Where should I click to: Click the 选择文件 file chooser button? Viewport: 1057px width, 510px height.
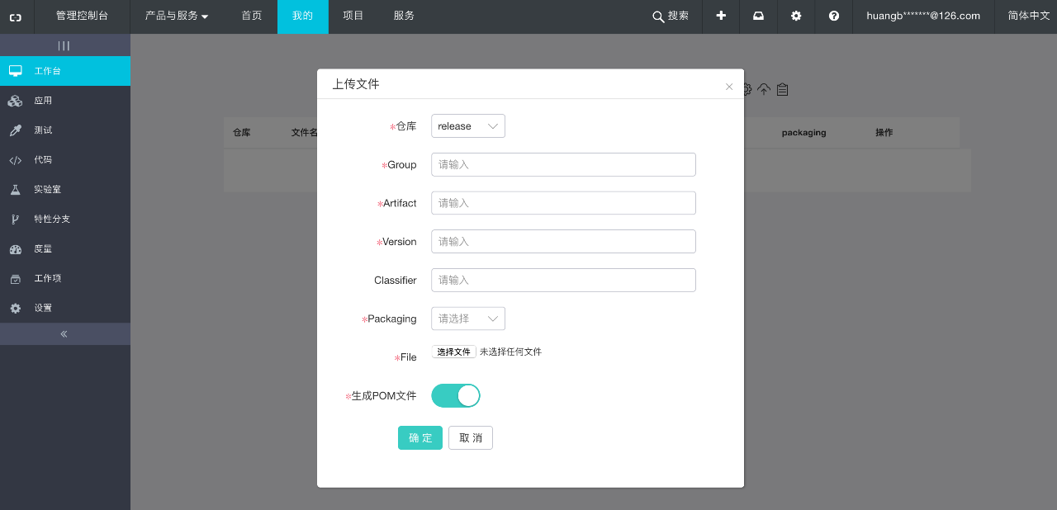[453, 352]
